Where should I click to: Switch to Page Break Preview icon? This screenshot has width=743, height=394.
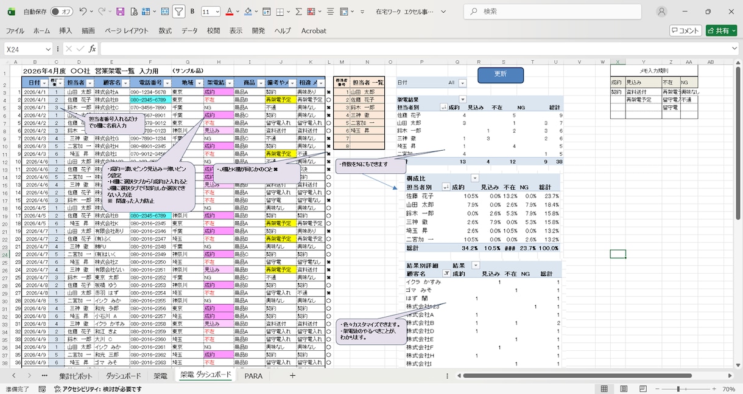[x=644, y=389]
